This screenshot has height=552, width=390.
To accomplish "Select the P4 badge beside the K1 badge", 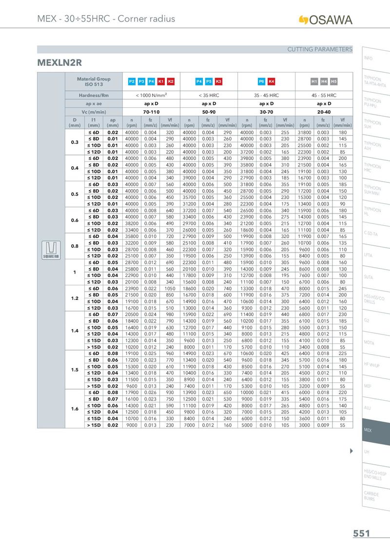I will click(151, 81).
